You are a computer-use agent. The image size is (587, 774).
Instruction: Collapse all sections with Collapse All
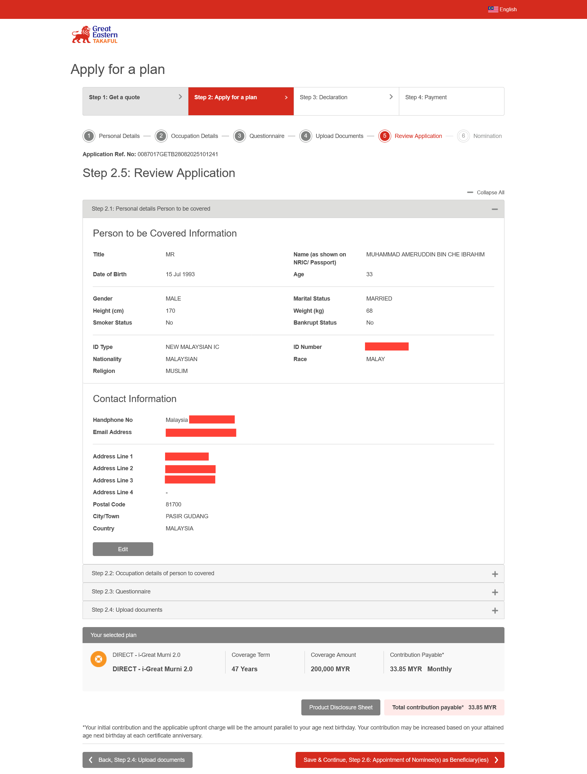pos(490,192)
